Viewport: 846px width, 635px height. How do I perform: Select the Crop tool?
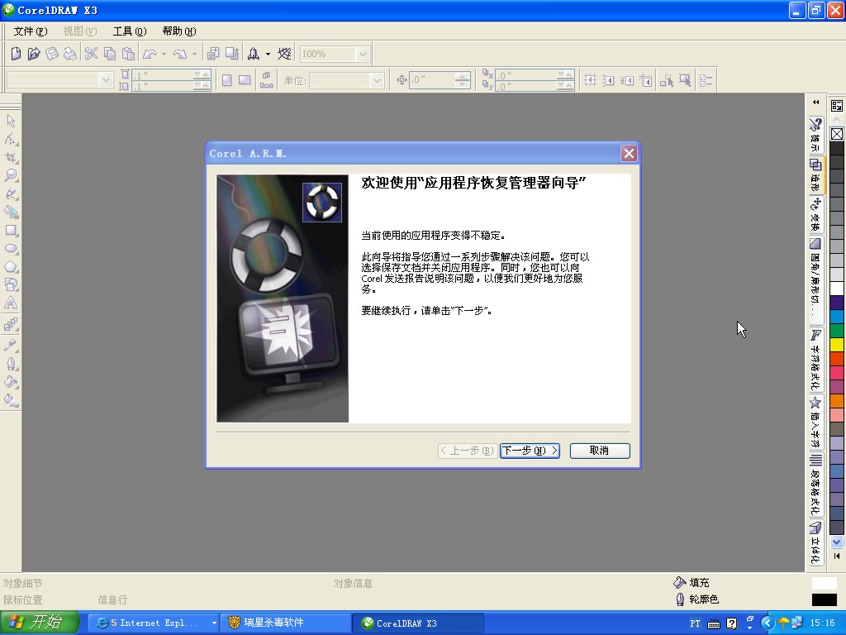coord(11,157)
